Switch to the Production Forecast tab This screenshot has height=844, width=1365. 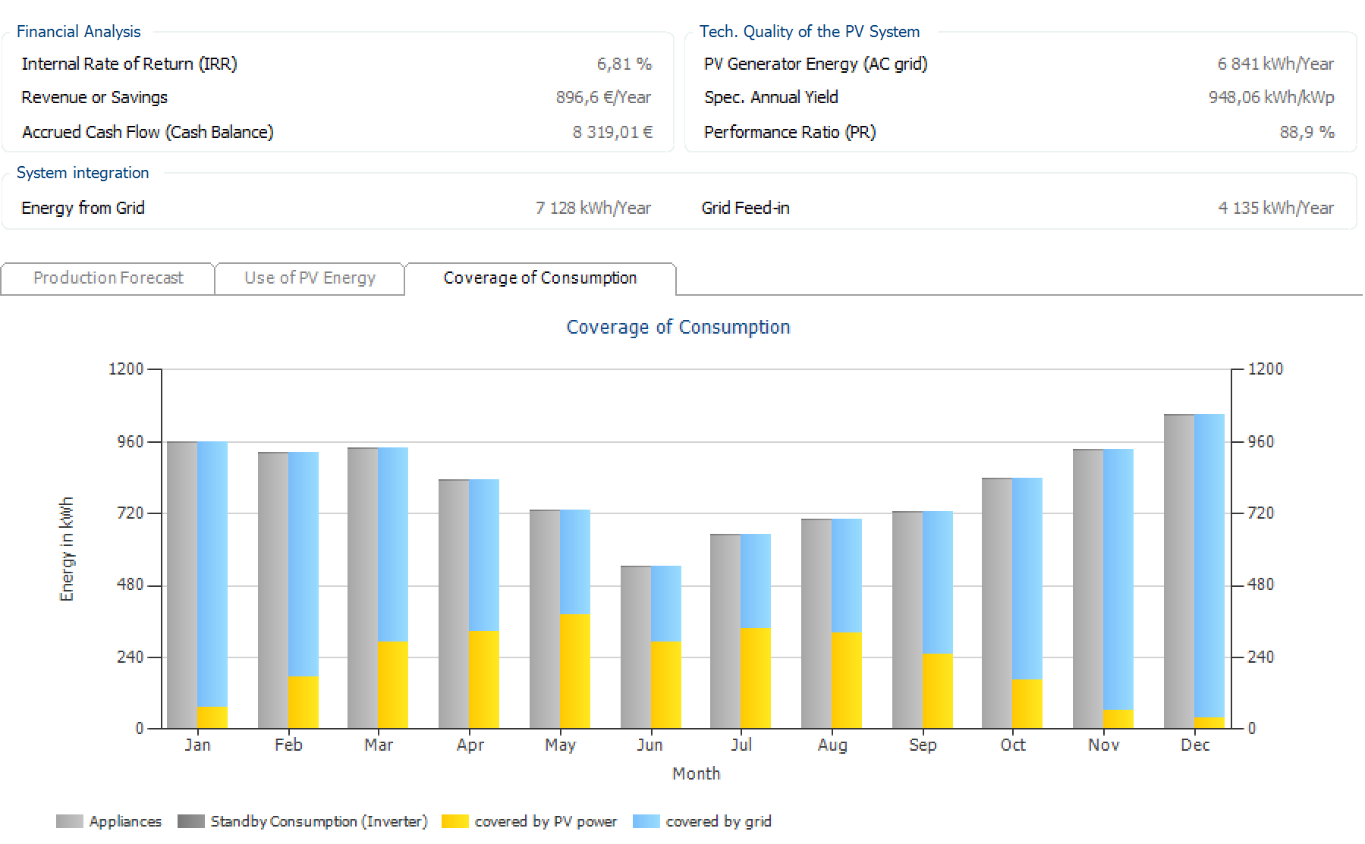pyautogui.click(x=108, y=278)
